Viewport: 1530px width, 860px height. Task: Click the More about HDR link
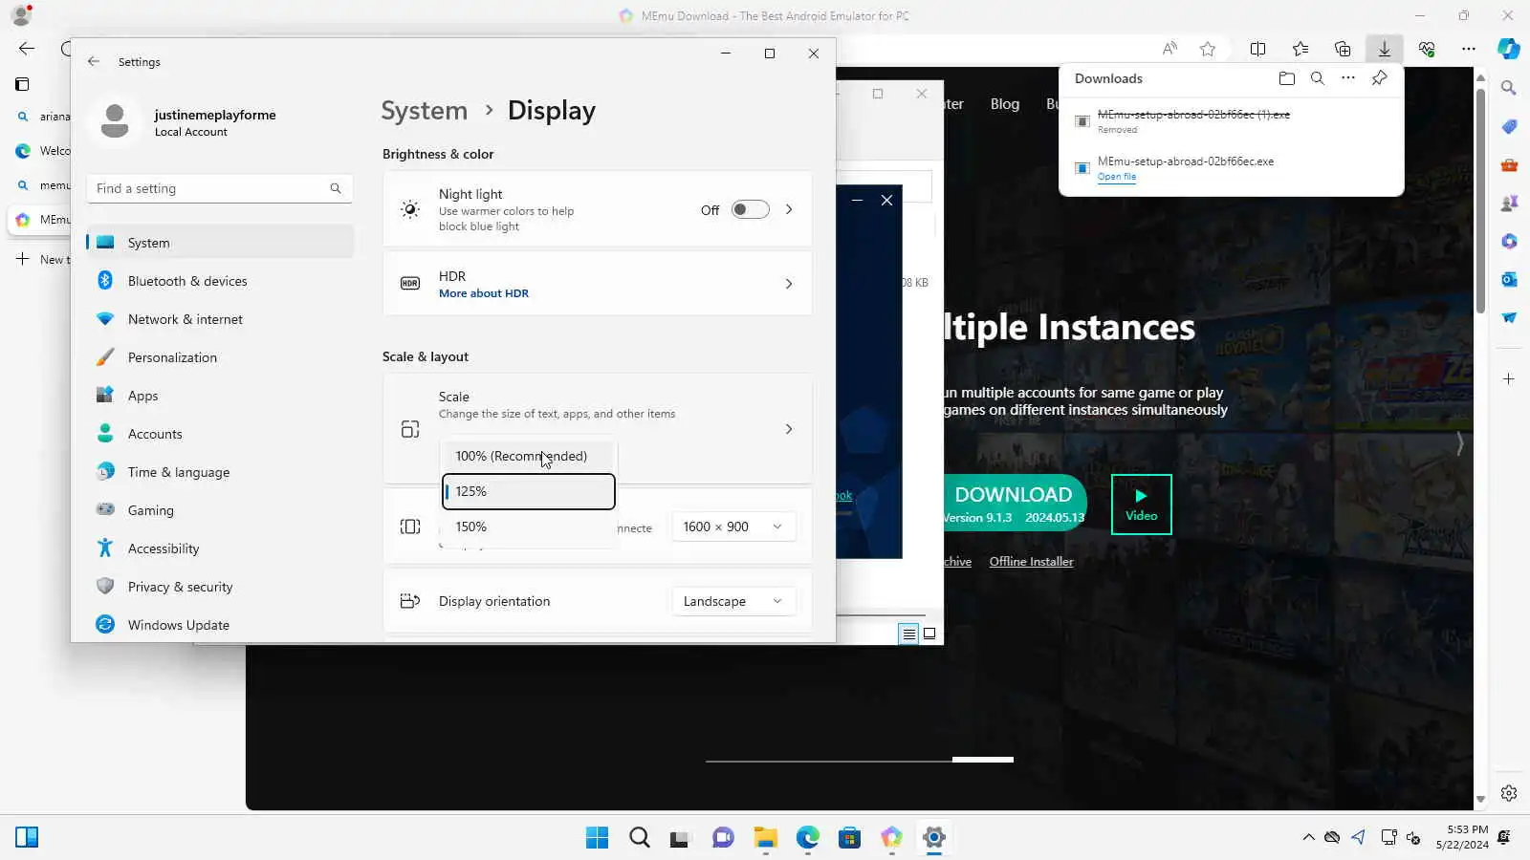pyautogui.click(x=484, y=293)
